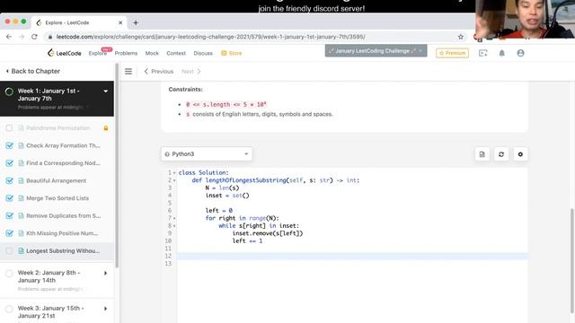Screen dimensions: 575x323
Task: Click document icon beside Merge Two Sorted Lists
Action: tap(21, 198)
